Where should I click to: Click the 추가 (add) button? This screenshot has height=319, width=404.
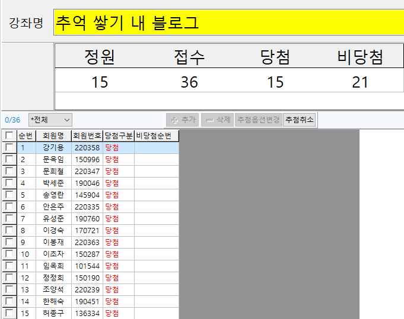[x=182, y=120]
